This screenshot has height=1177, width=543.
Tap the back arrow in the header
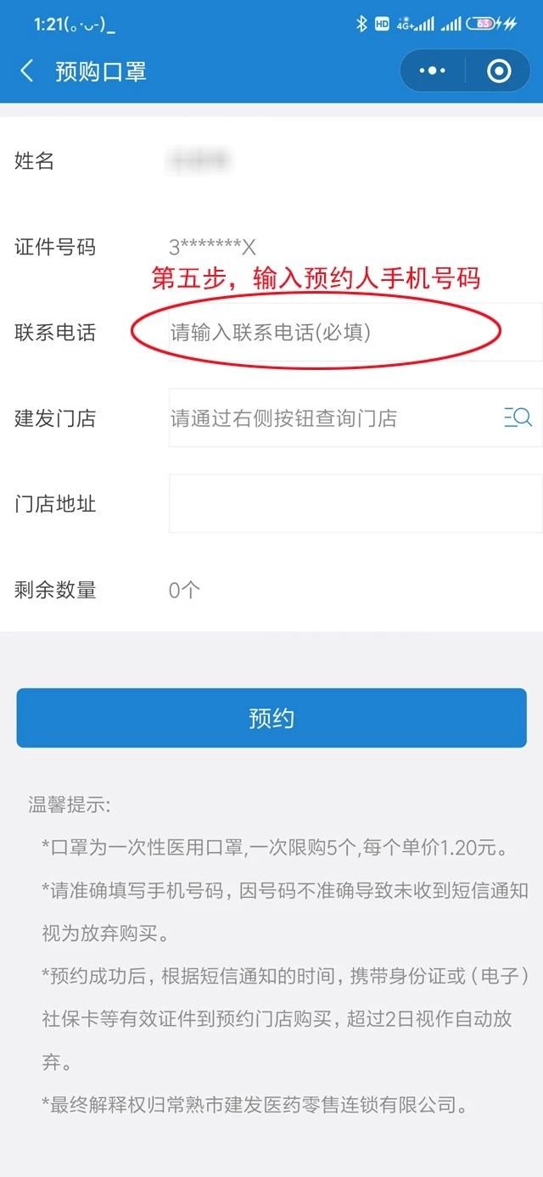click(27, 71)
